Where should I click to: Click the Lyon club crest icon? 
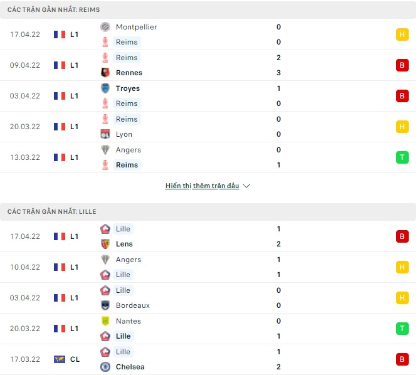[105, 134]
